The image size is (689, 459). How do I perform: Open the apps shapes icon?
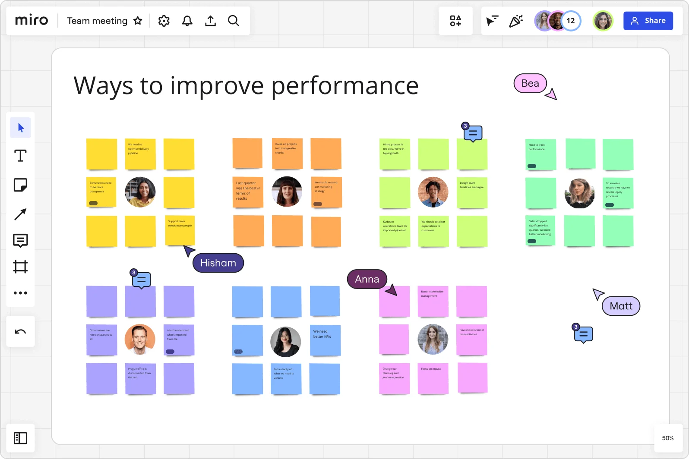(x=455, y=21)
